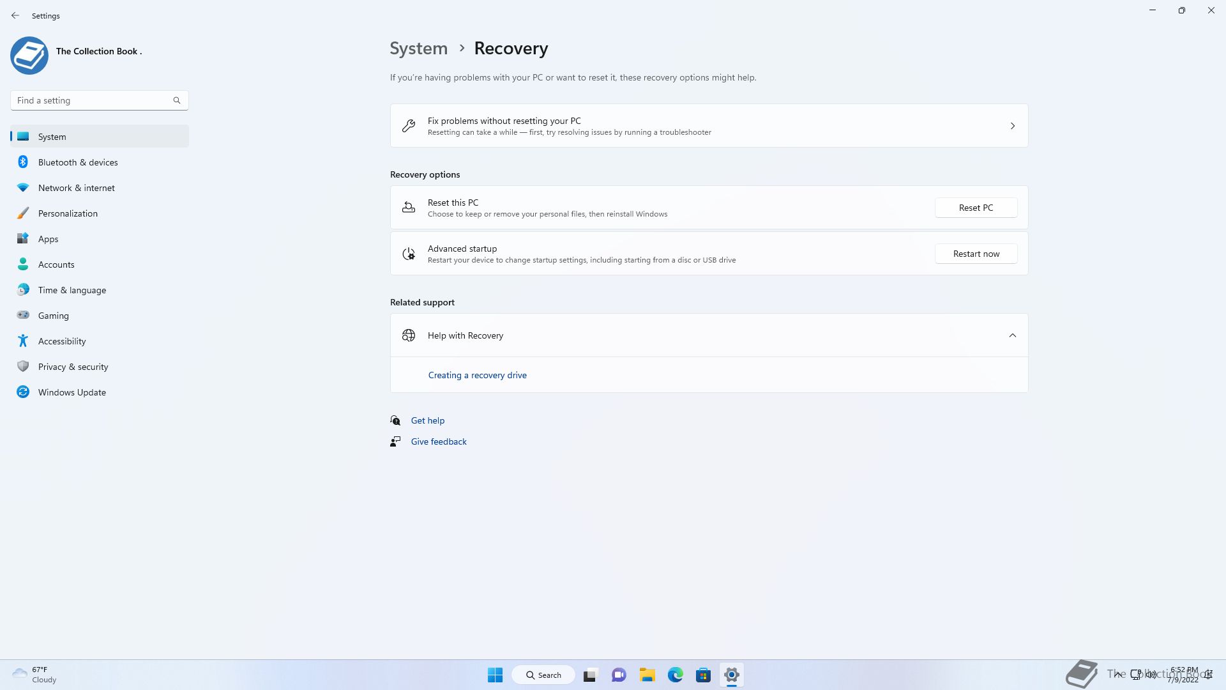Expand Fix problems without resetting chevron
Image resolution: width=1226 pixels, height=690 pixels.
point(1012,126)
